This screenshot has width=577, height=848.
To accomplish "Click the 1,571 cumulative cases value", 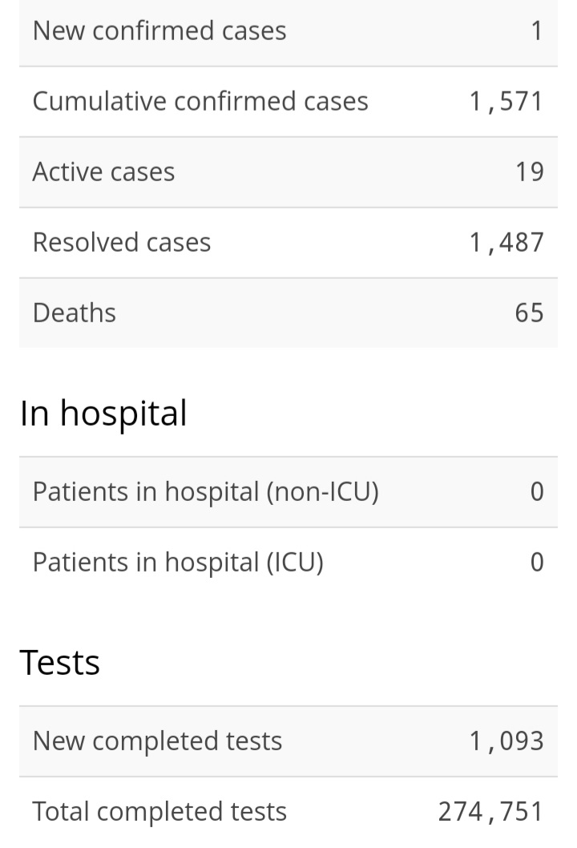I will [x=506, y=102].
